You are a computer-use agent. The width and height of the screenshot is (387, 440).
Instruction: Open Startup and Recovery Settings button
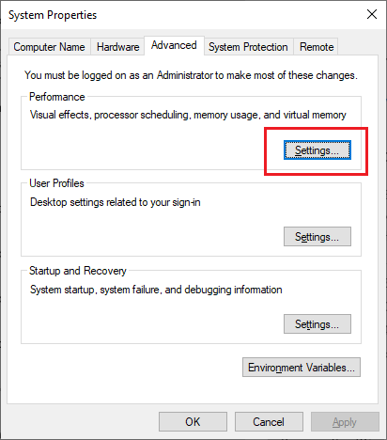pos(317,324)
